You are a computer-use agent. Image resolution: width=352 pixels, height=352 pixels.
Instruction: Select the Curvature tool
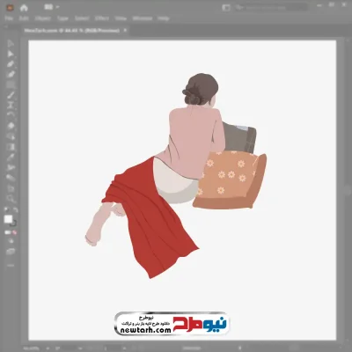point(11,75)
